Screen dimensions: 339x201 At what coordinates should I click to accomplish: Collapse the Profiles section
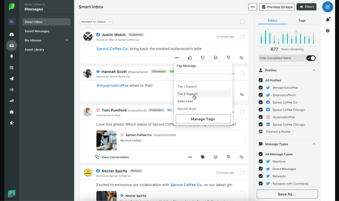(x=314, y=70)
